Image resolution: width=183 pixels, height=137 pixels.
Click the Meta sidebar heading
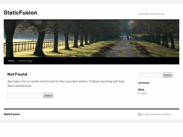[141, 89]
